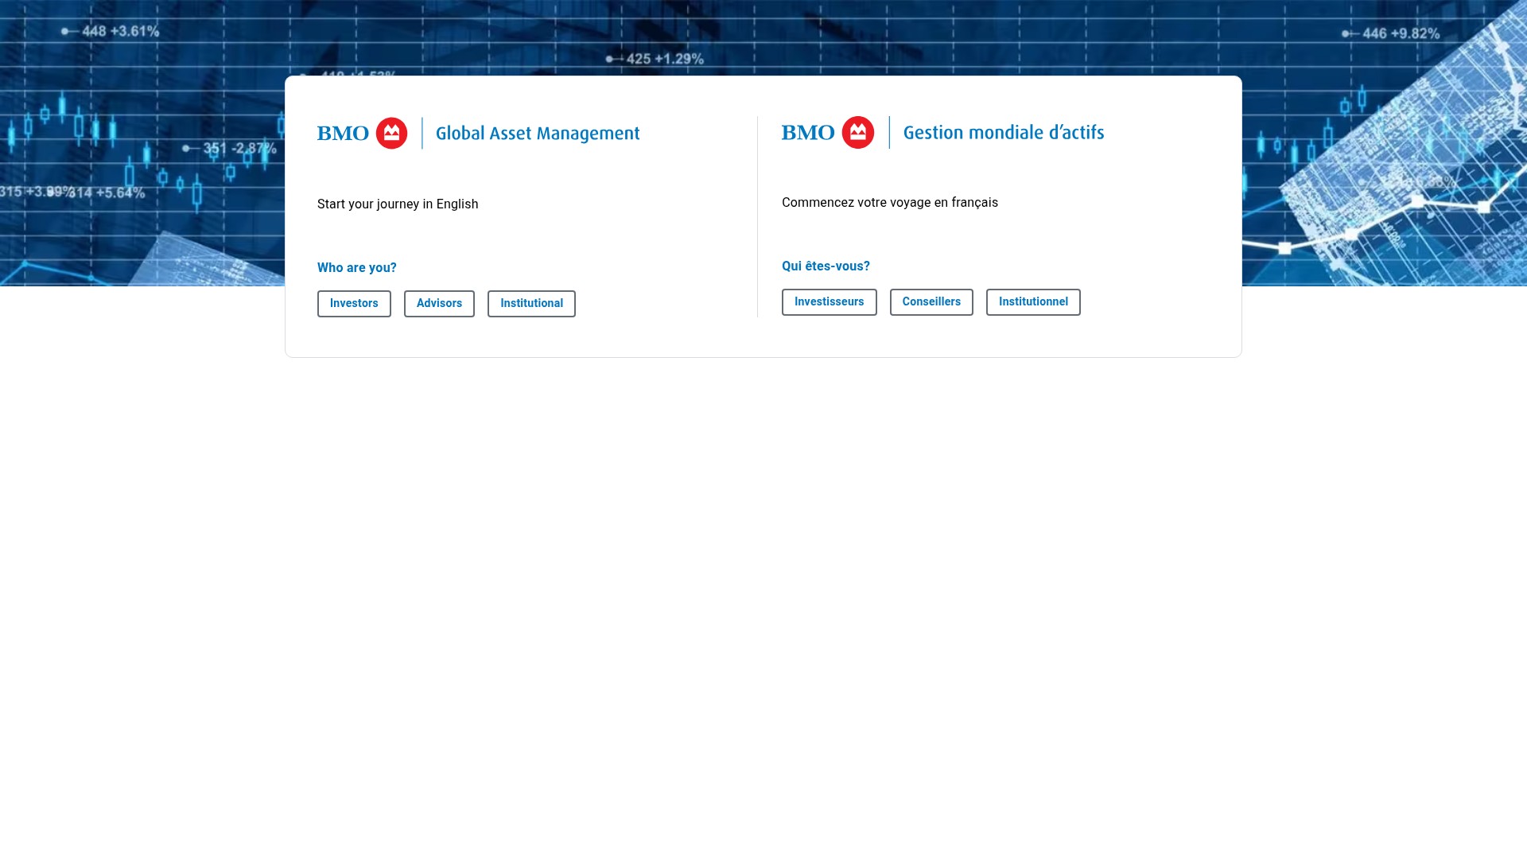Choose the Advisors button

[x=439, y=304]
